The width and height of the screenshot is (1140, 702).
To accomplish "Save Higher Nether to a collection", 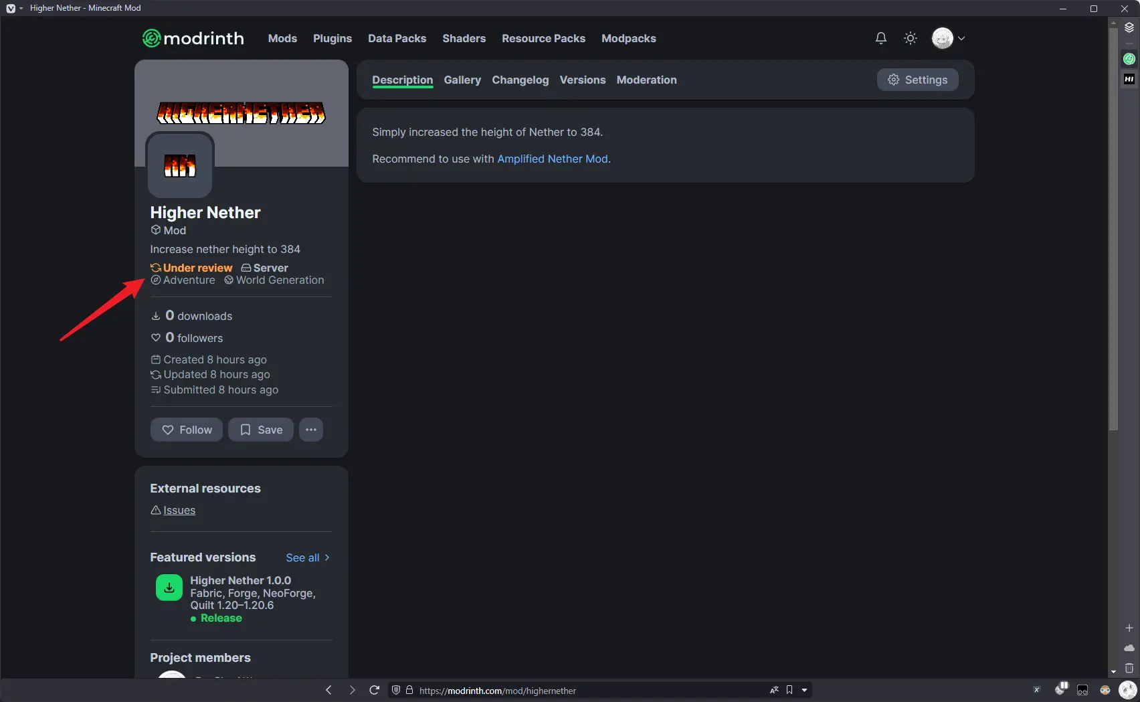I will click(261, 430).
